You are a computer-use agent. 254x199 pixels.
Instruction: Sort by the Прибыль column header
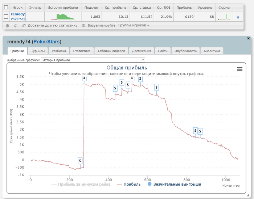coord(184,8)
